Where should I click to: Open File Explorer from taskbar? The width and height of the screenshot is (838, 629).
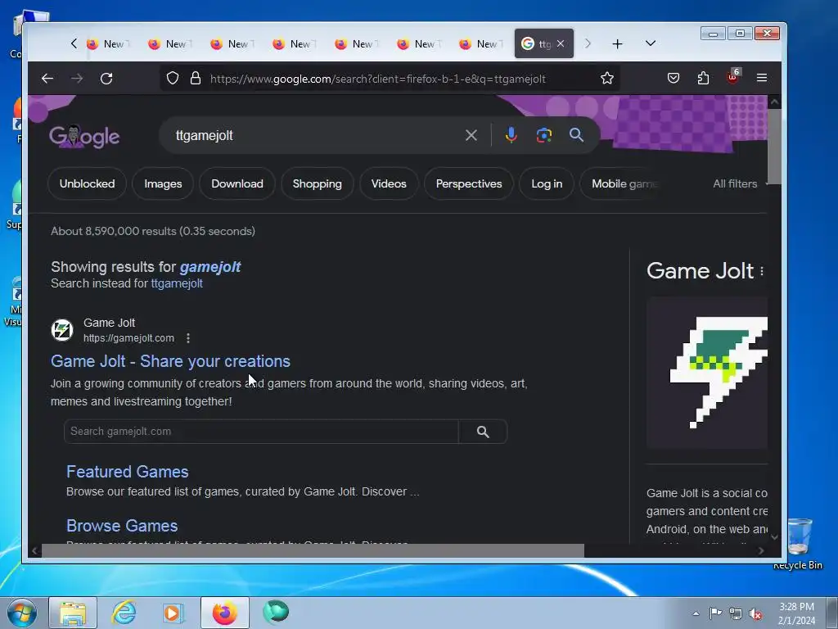pyautogui.click(x=73, y=613)
